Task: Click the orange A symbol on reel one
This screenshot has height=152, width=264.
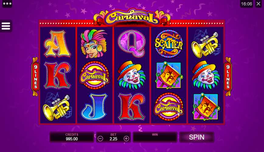Action: click(57, 44)
